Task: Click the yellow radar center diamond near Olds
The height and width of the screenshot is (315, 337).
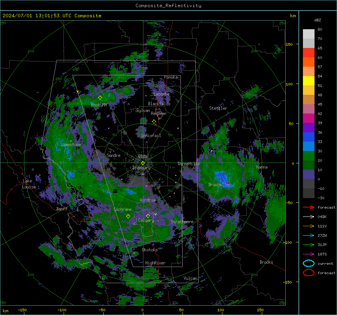Action: pos(143,163)
